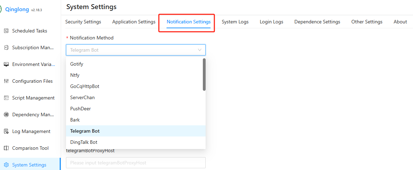
Task: Click the Environment Variables sidebar icon
Action: 6,64
